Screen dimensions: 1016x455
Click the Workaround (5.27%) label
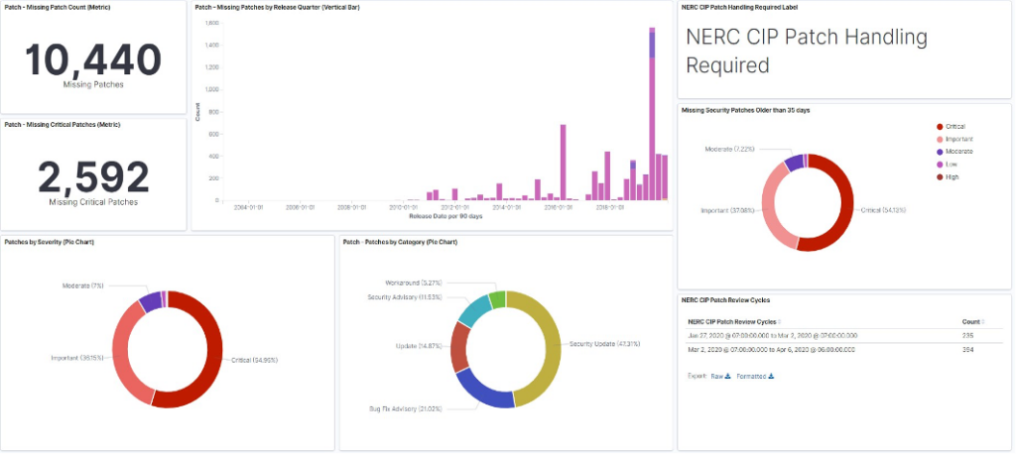412,283
